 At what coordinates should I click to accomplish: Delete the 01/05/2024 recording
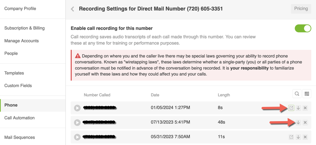(x=305, y=108)
